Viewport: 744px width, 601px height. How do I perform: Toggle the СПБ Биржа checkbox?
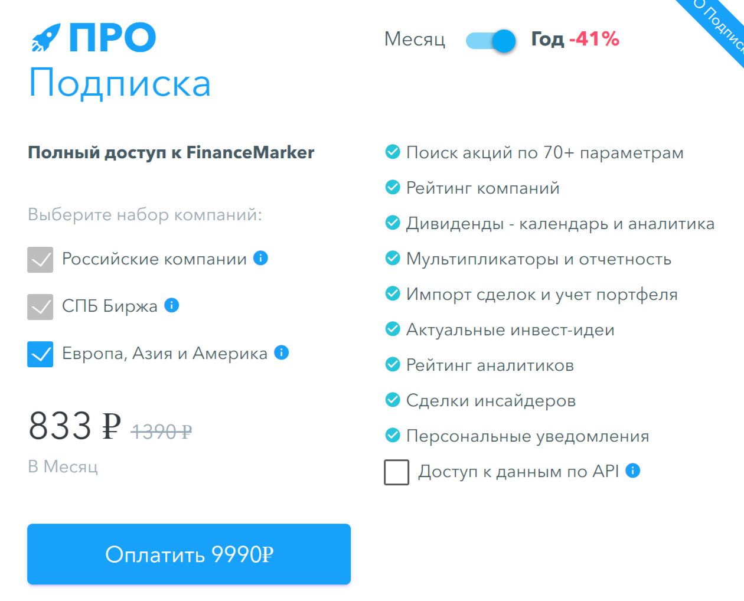(39, 306)
